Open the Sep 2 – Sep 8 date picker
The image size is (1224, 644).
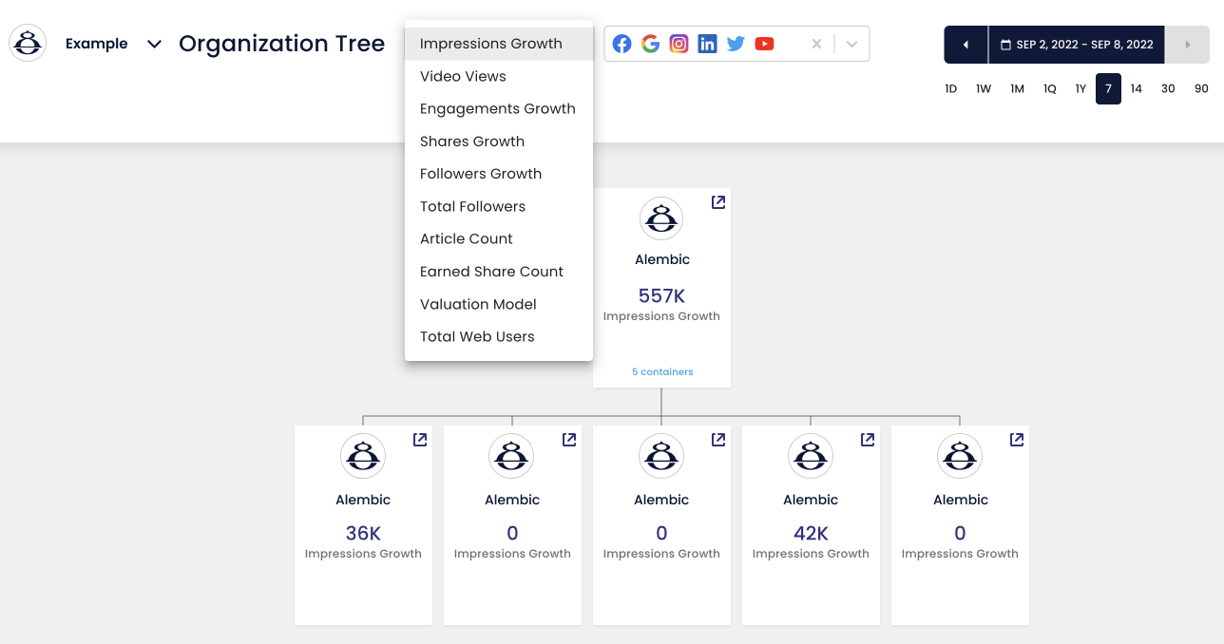click(1077, 45)
